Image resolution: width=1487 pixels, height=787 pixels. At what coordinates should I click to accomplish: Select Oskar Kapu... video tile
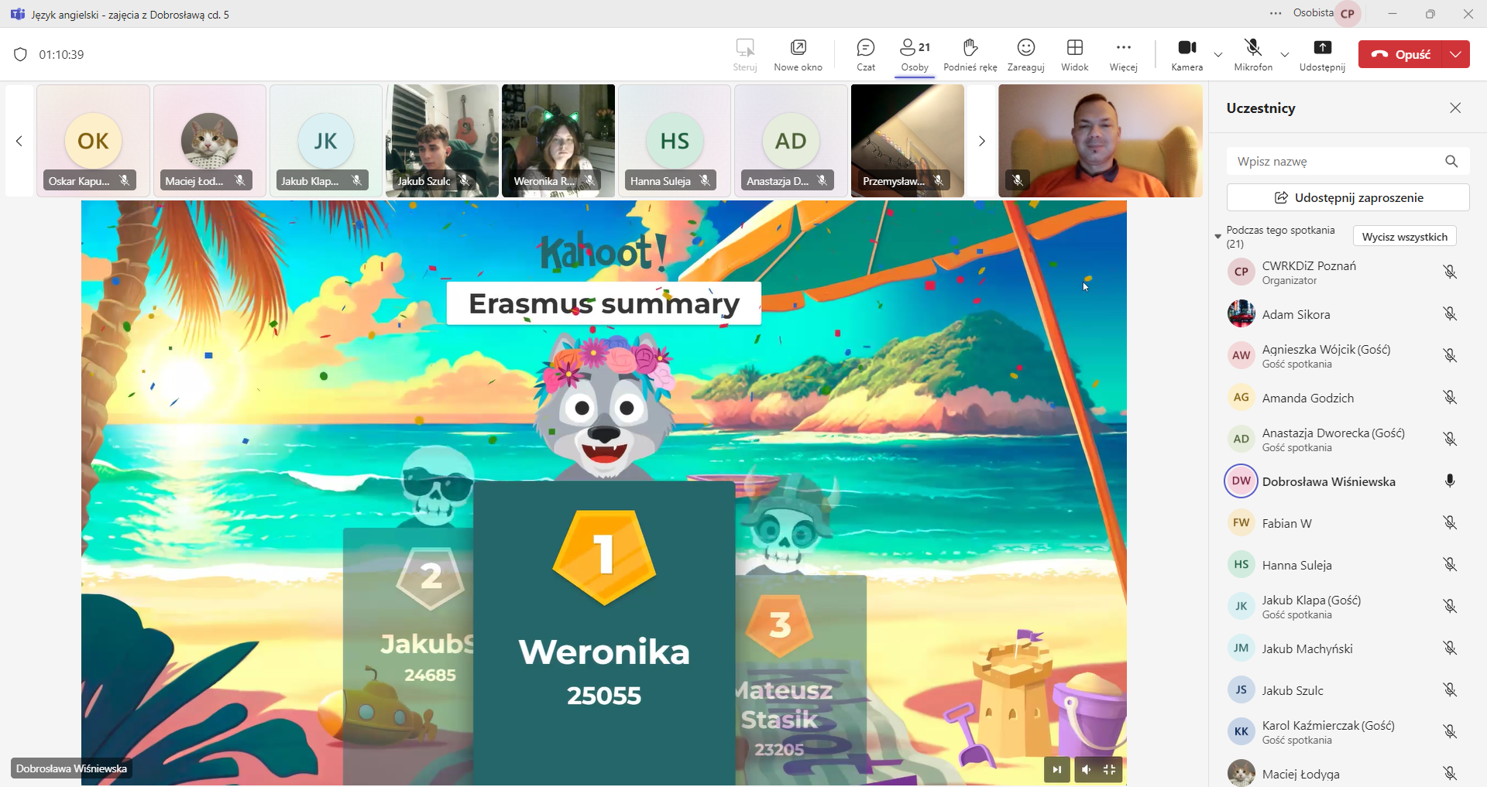93,141
